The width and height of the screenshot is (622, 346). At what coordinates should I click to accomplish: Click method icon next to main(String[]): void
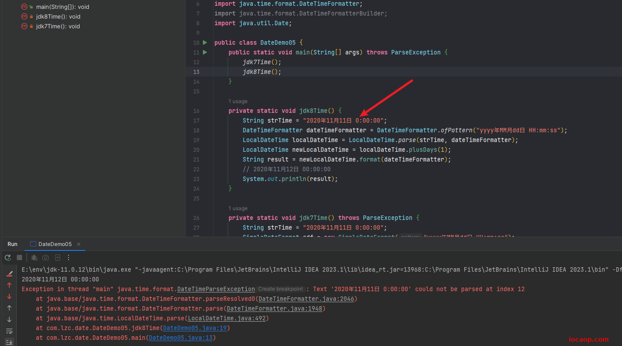coord(24,7)
